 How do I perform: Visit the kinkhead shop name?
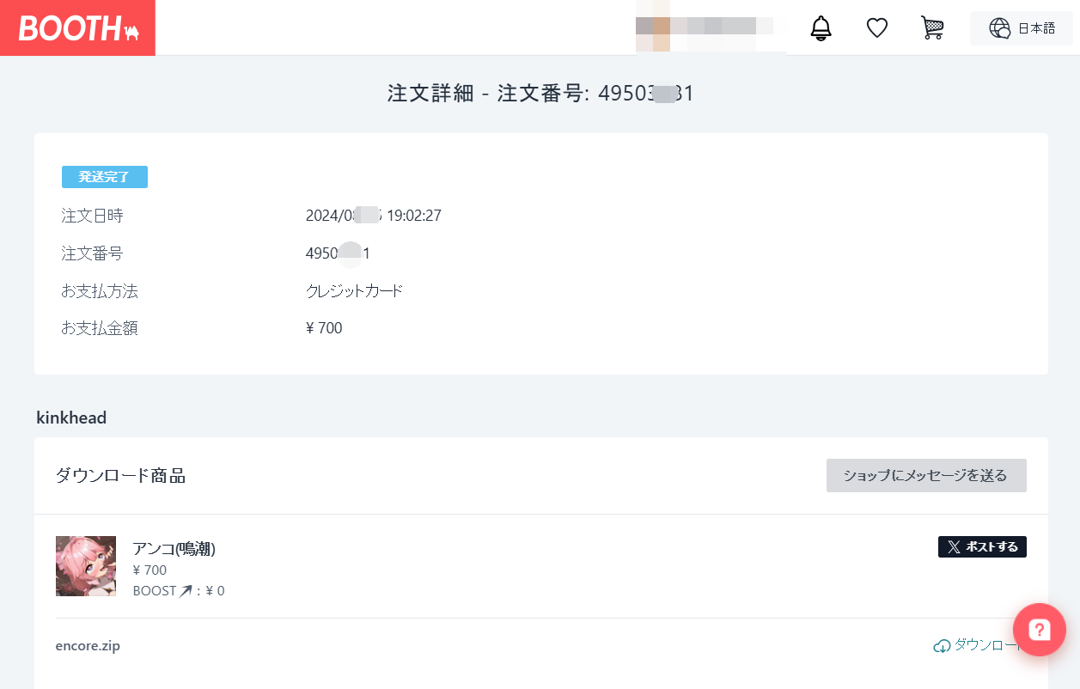click(71, 418)
